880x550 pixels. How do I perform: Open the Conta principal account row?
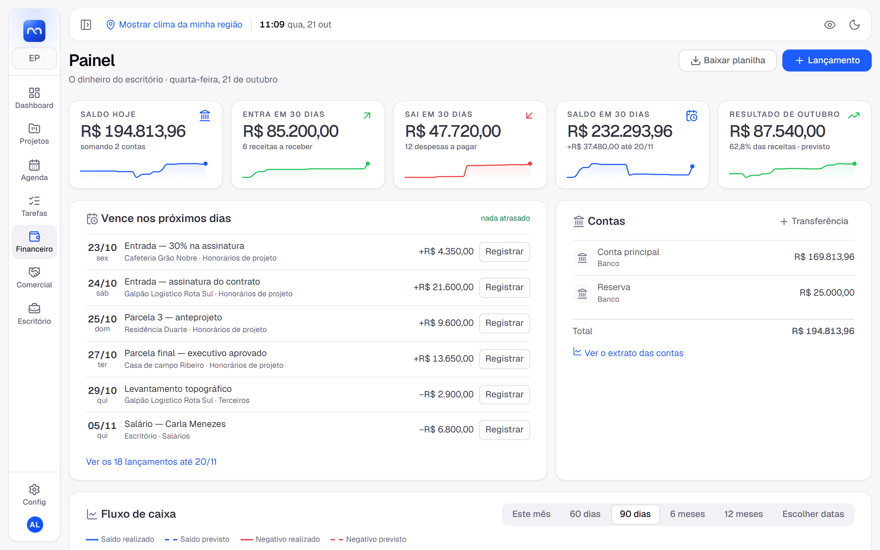[713, 257]
